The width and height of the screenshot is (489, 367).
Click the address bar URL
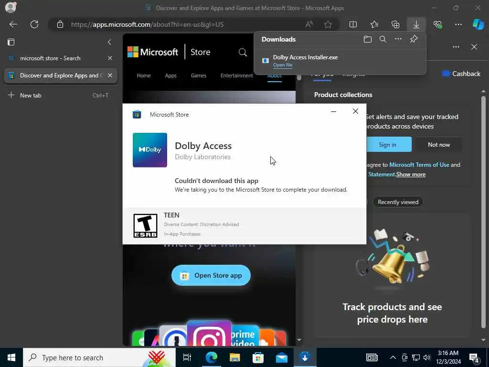[x=147, y=24]
